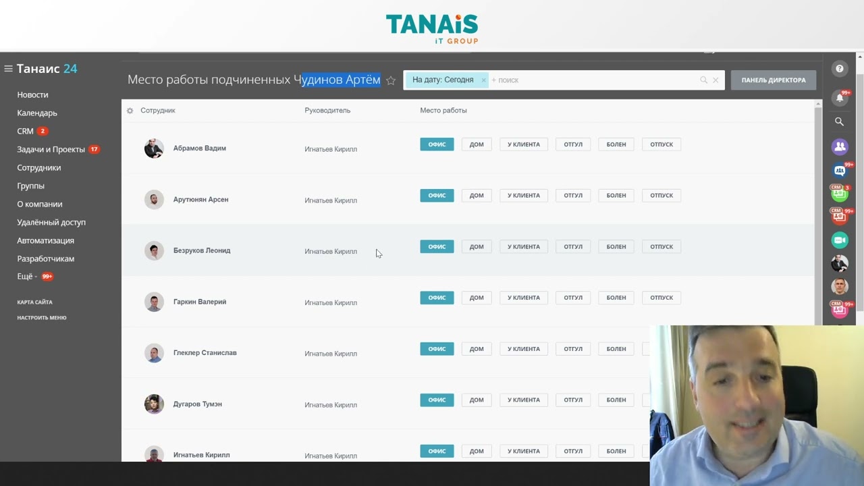Open Календарь in left menu
Viewport: 864px width, 486px height.
click(x=37, y=113)
